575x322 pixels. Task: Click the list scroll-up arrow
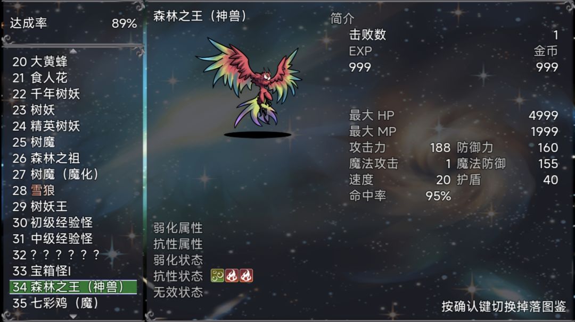(73, 51)
